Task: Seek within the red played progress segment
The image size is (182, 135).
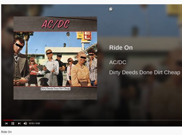Action: click(8, 120)
